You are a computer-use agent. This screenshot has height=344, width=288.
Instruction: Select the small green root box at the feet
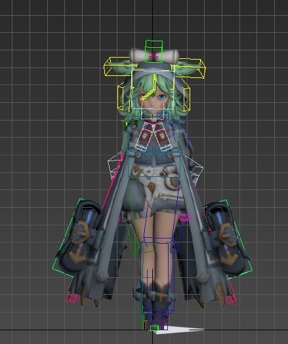pyautogui.click(x=154, y=328)
